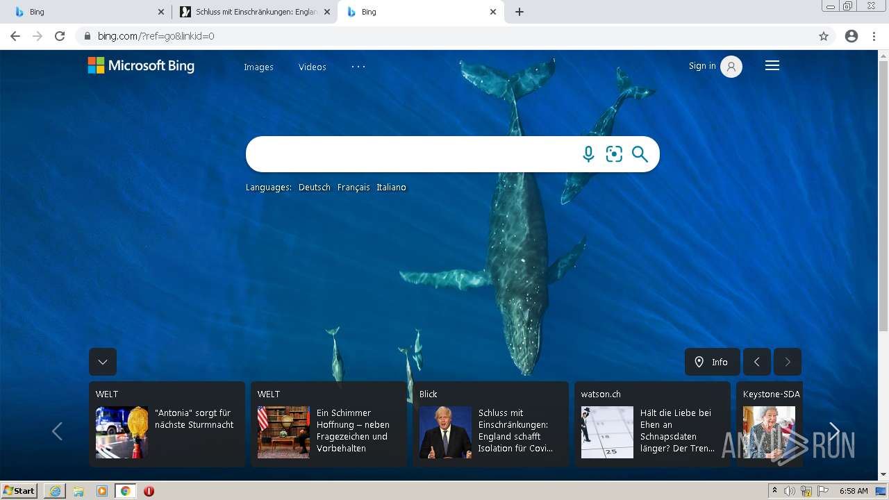This screenshot has width=889, height=500.
Task: Open Blick England Isolation article
Action: (x=491, y=424)
